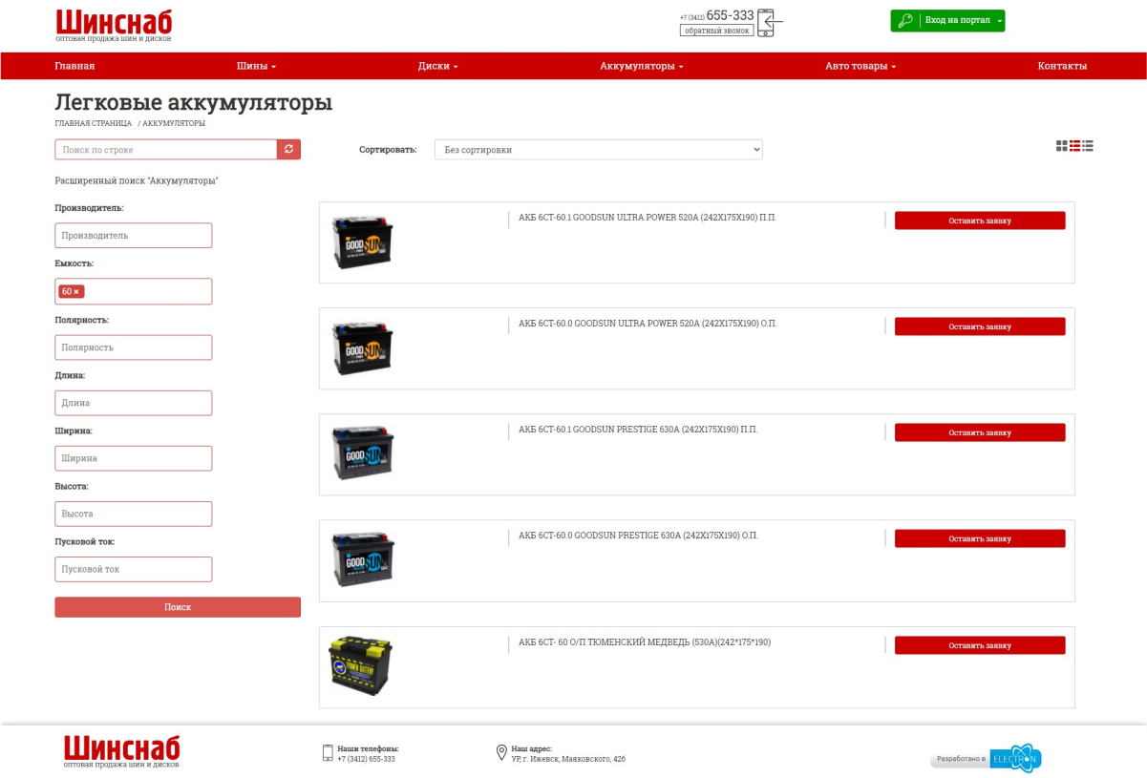Viewport: 1147px width, 778px height.
Task: Open 'АКБ 6СТ-60.1 GOODSUN PRESTIGE' title
Action: click(x=638, y=430)
